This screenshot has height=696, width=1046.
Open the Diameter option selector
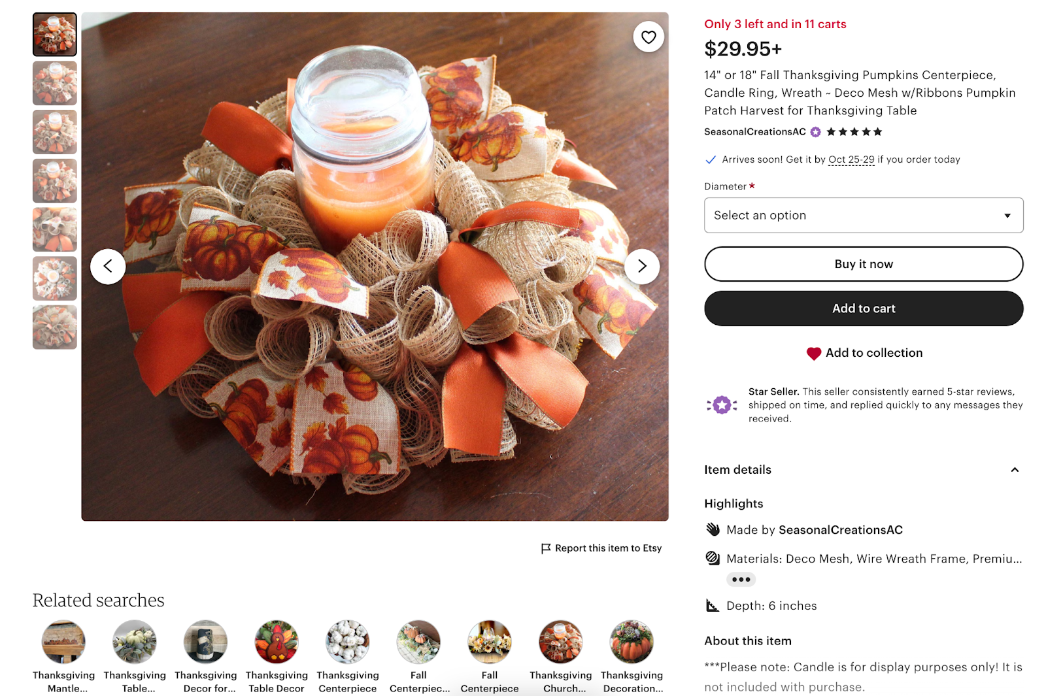click(x=863, y=215)
